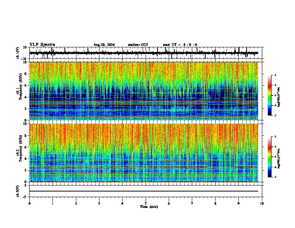Click the '9' minute tick label

click(238, 203)
